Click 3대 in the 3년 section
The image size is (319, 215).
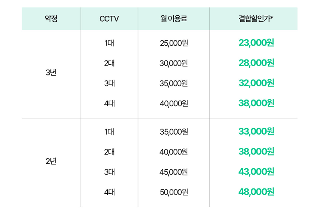tap(110, 83)
